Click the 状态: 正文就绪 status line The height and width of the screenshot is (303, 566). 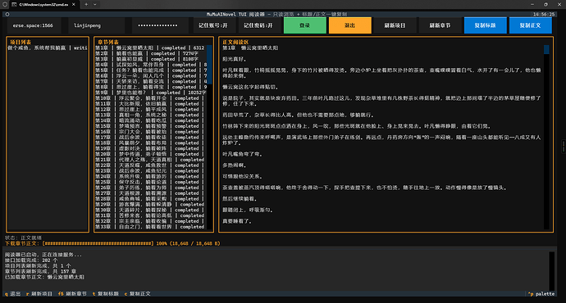(24, 237)
